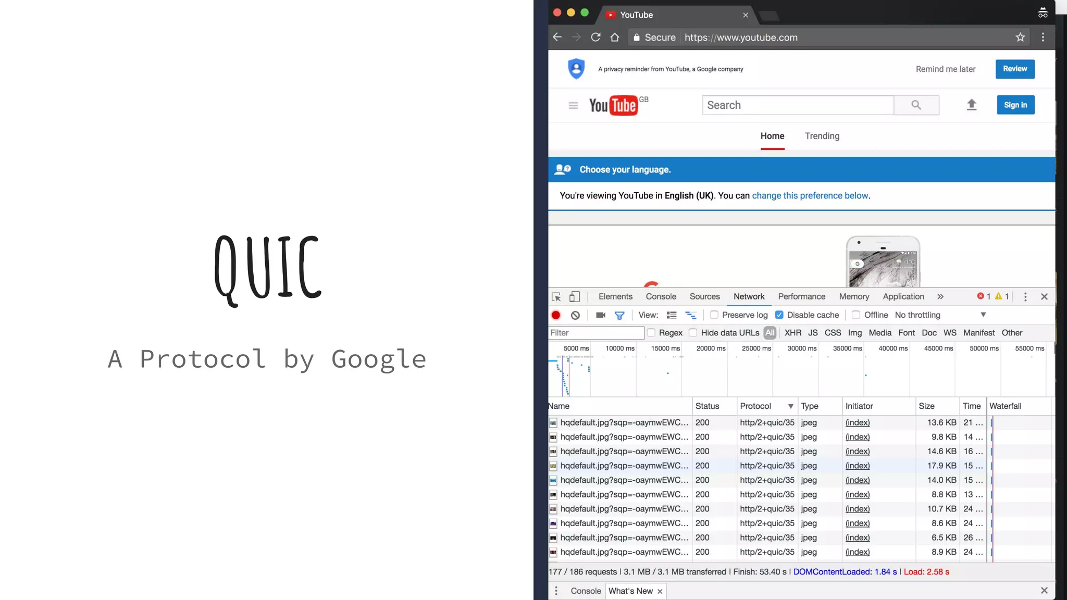Viewport: 1067px width, 600px height.
Task: Toggle the device toolbar icon
Action: click(574, 297)
